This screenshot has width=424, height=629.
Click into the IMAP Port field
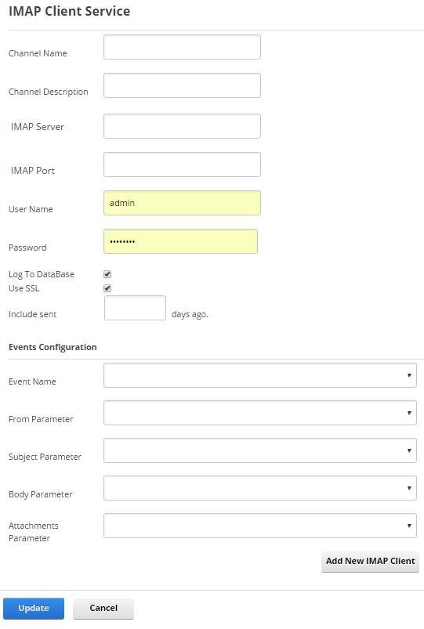[182, 164]
